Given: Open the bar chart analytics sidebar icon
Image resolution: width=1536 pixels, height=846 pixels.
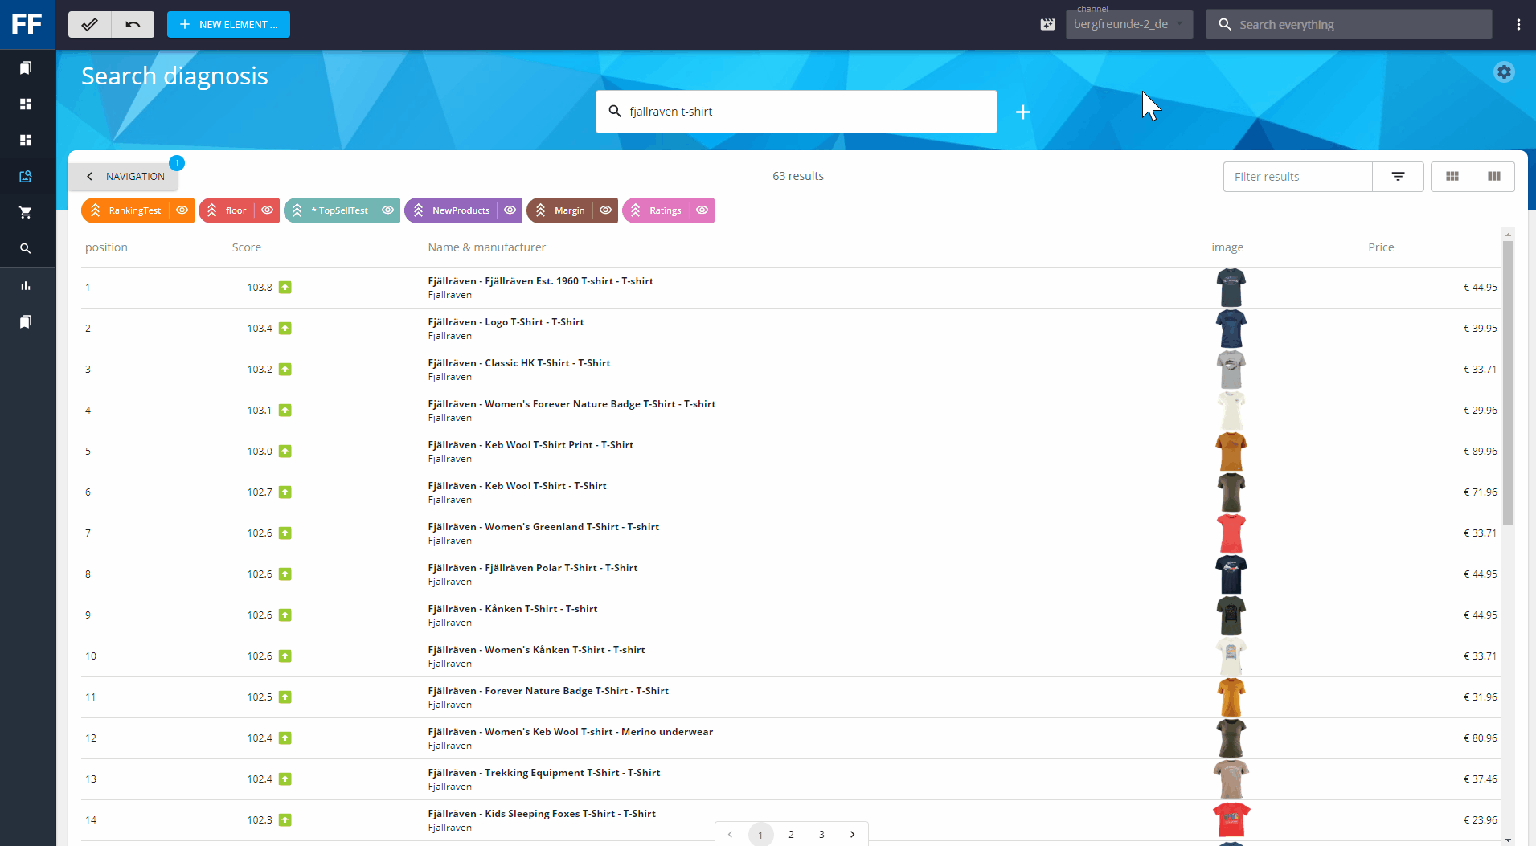Looking at the screenshot, I should [x=26, y=286].
